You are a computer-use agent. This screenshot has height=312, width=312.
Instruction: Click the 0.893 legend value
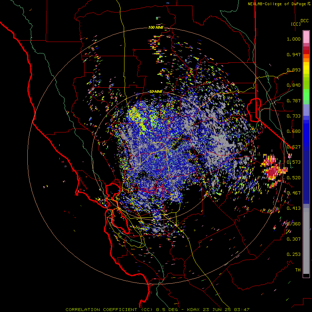[294, 70]
